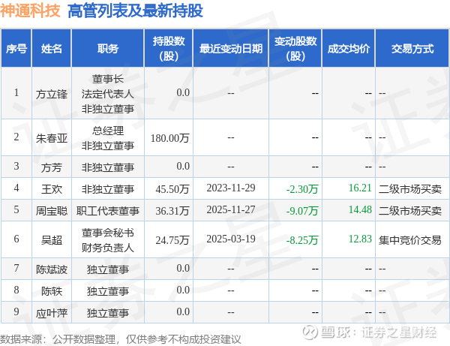This screenshot has height=346, width=450.
Task: Click the sequence number 9 cell
Action: (x=16, y=311)
